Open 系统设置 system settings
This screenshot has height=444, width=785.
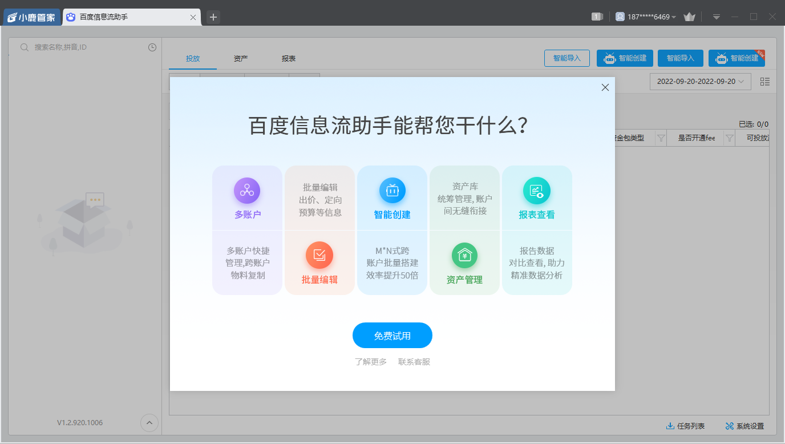click(x=744, y=426)
